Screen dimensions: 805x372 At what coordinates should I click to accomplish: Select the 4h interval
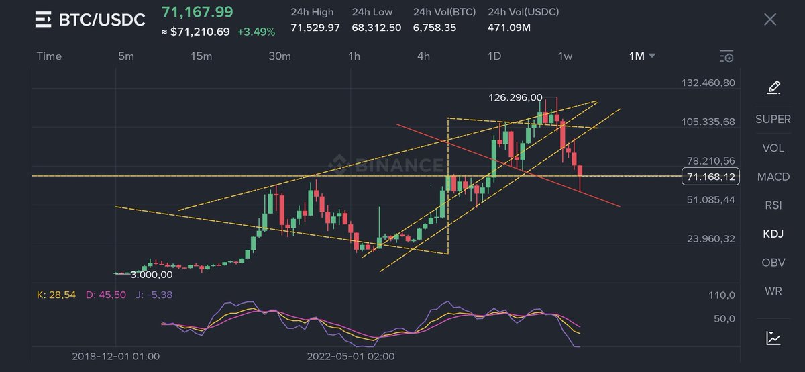click(423, 56)
